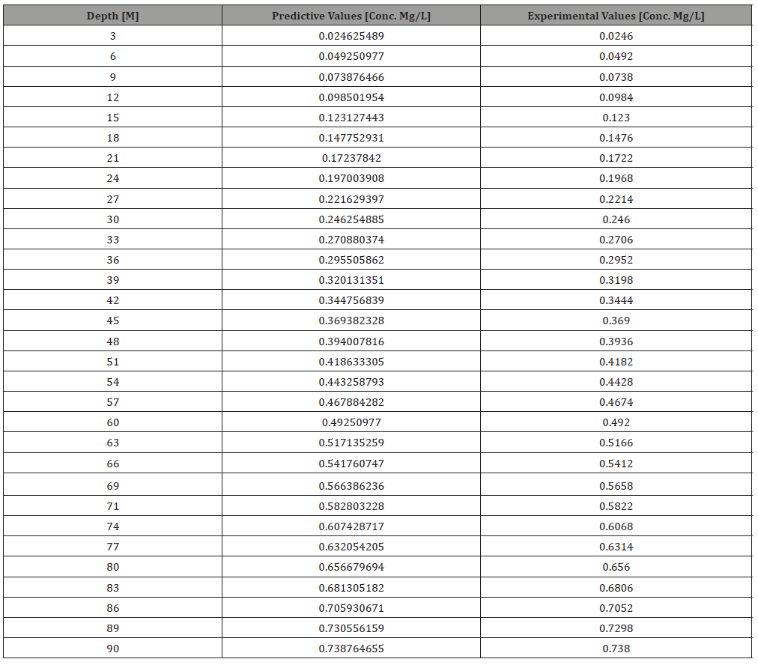The height and width of the screenshot is (668, 758).
Task: Click depth cell 60
Action: 112,423
